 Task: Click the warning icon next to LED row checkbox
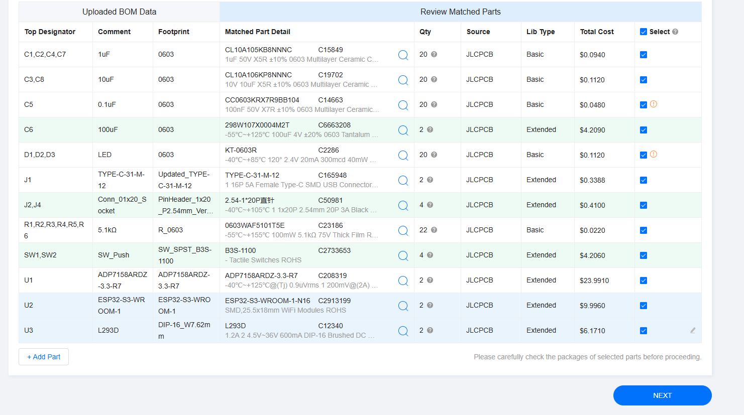click(654, 154)
